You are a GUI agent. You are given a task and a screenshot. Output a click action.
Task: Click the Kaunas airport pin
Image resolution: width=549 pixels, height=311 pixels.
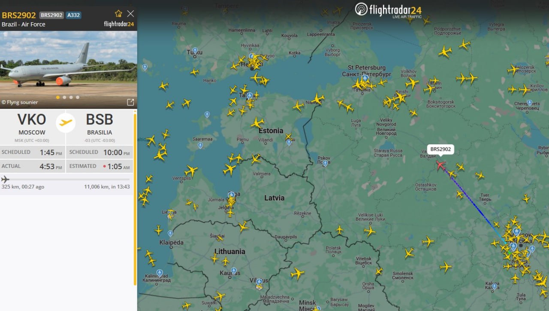(x=234, y=271)
